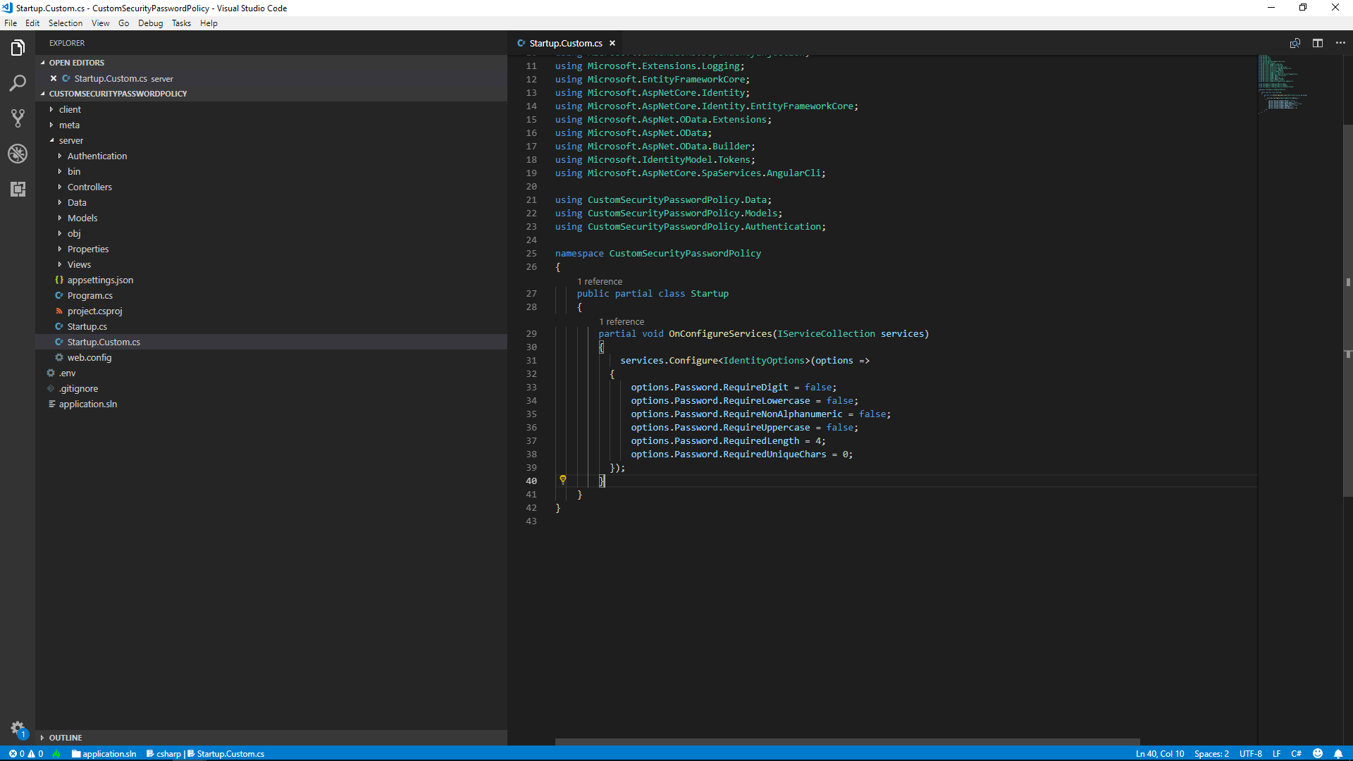Click the csharp project status item

click(163, 753)
